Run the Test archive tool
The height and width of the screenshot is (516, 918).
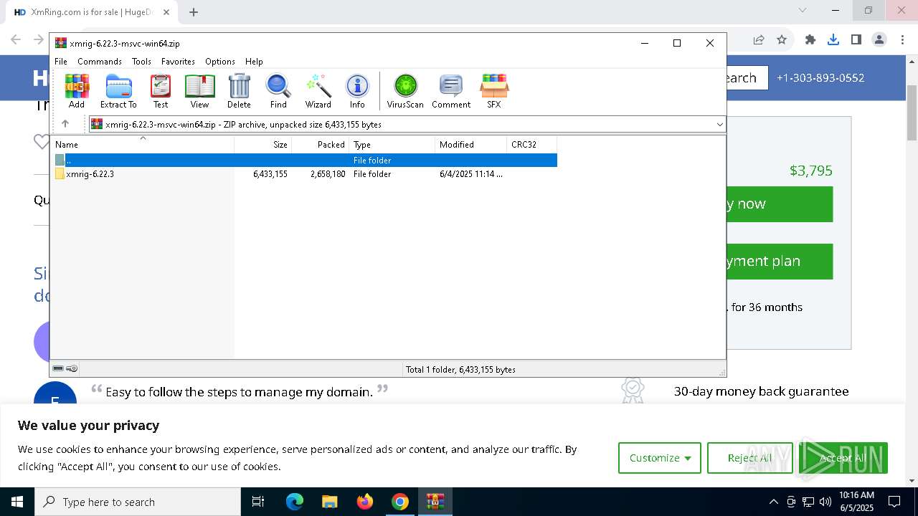click(161, 91)
